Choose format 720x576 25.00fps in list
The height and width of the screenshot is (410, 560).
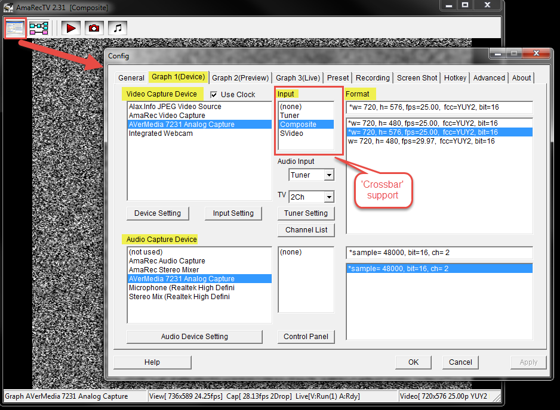click(x=439, y=132)
